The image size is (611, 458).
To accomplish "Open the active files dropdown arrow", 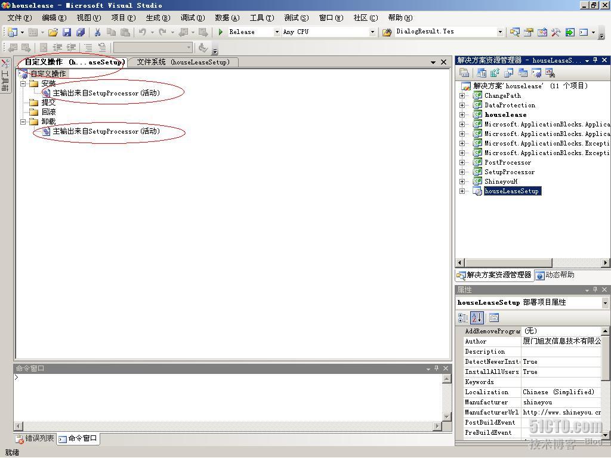I will coord(433,62).
